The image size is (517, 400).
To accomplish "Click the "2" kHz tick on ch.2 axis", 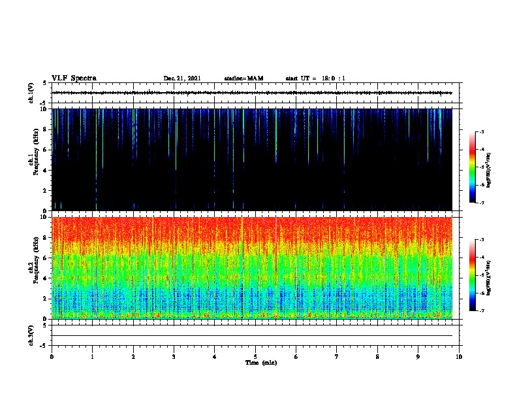I will point(46,299).
